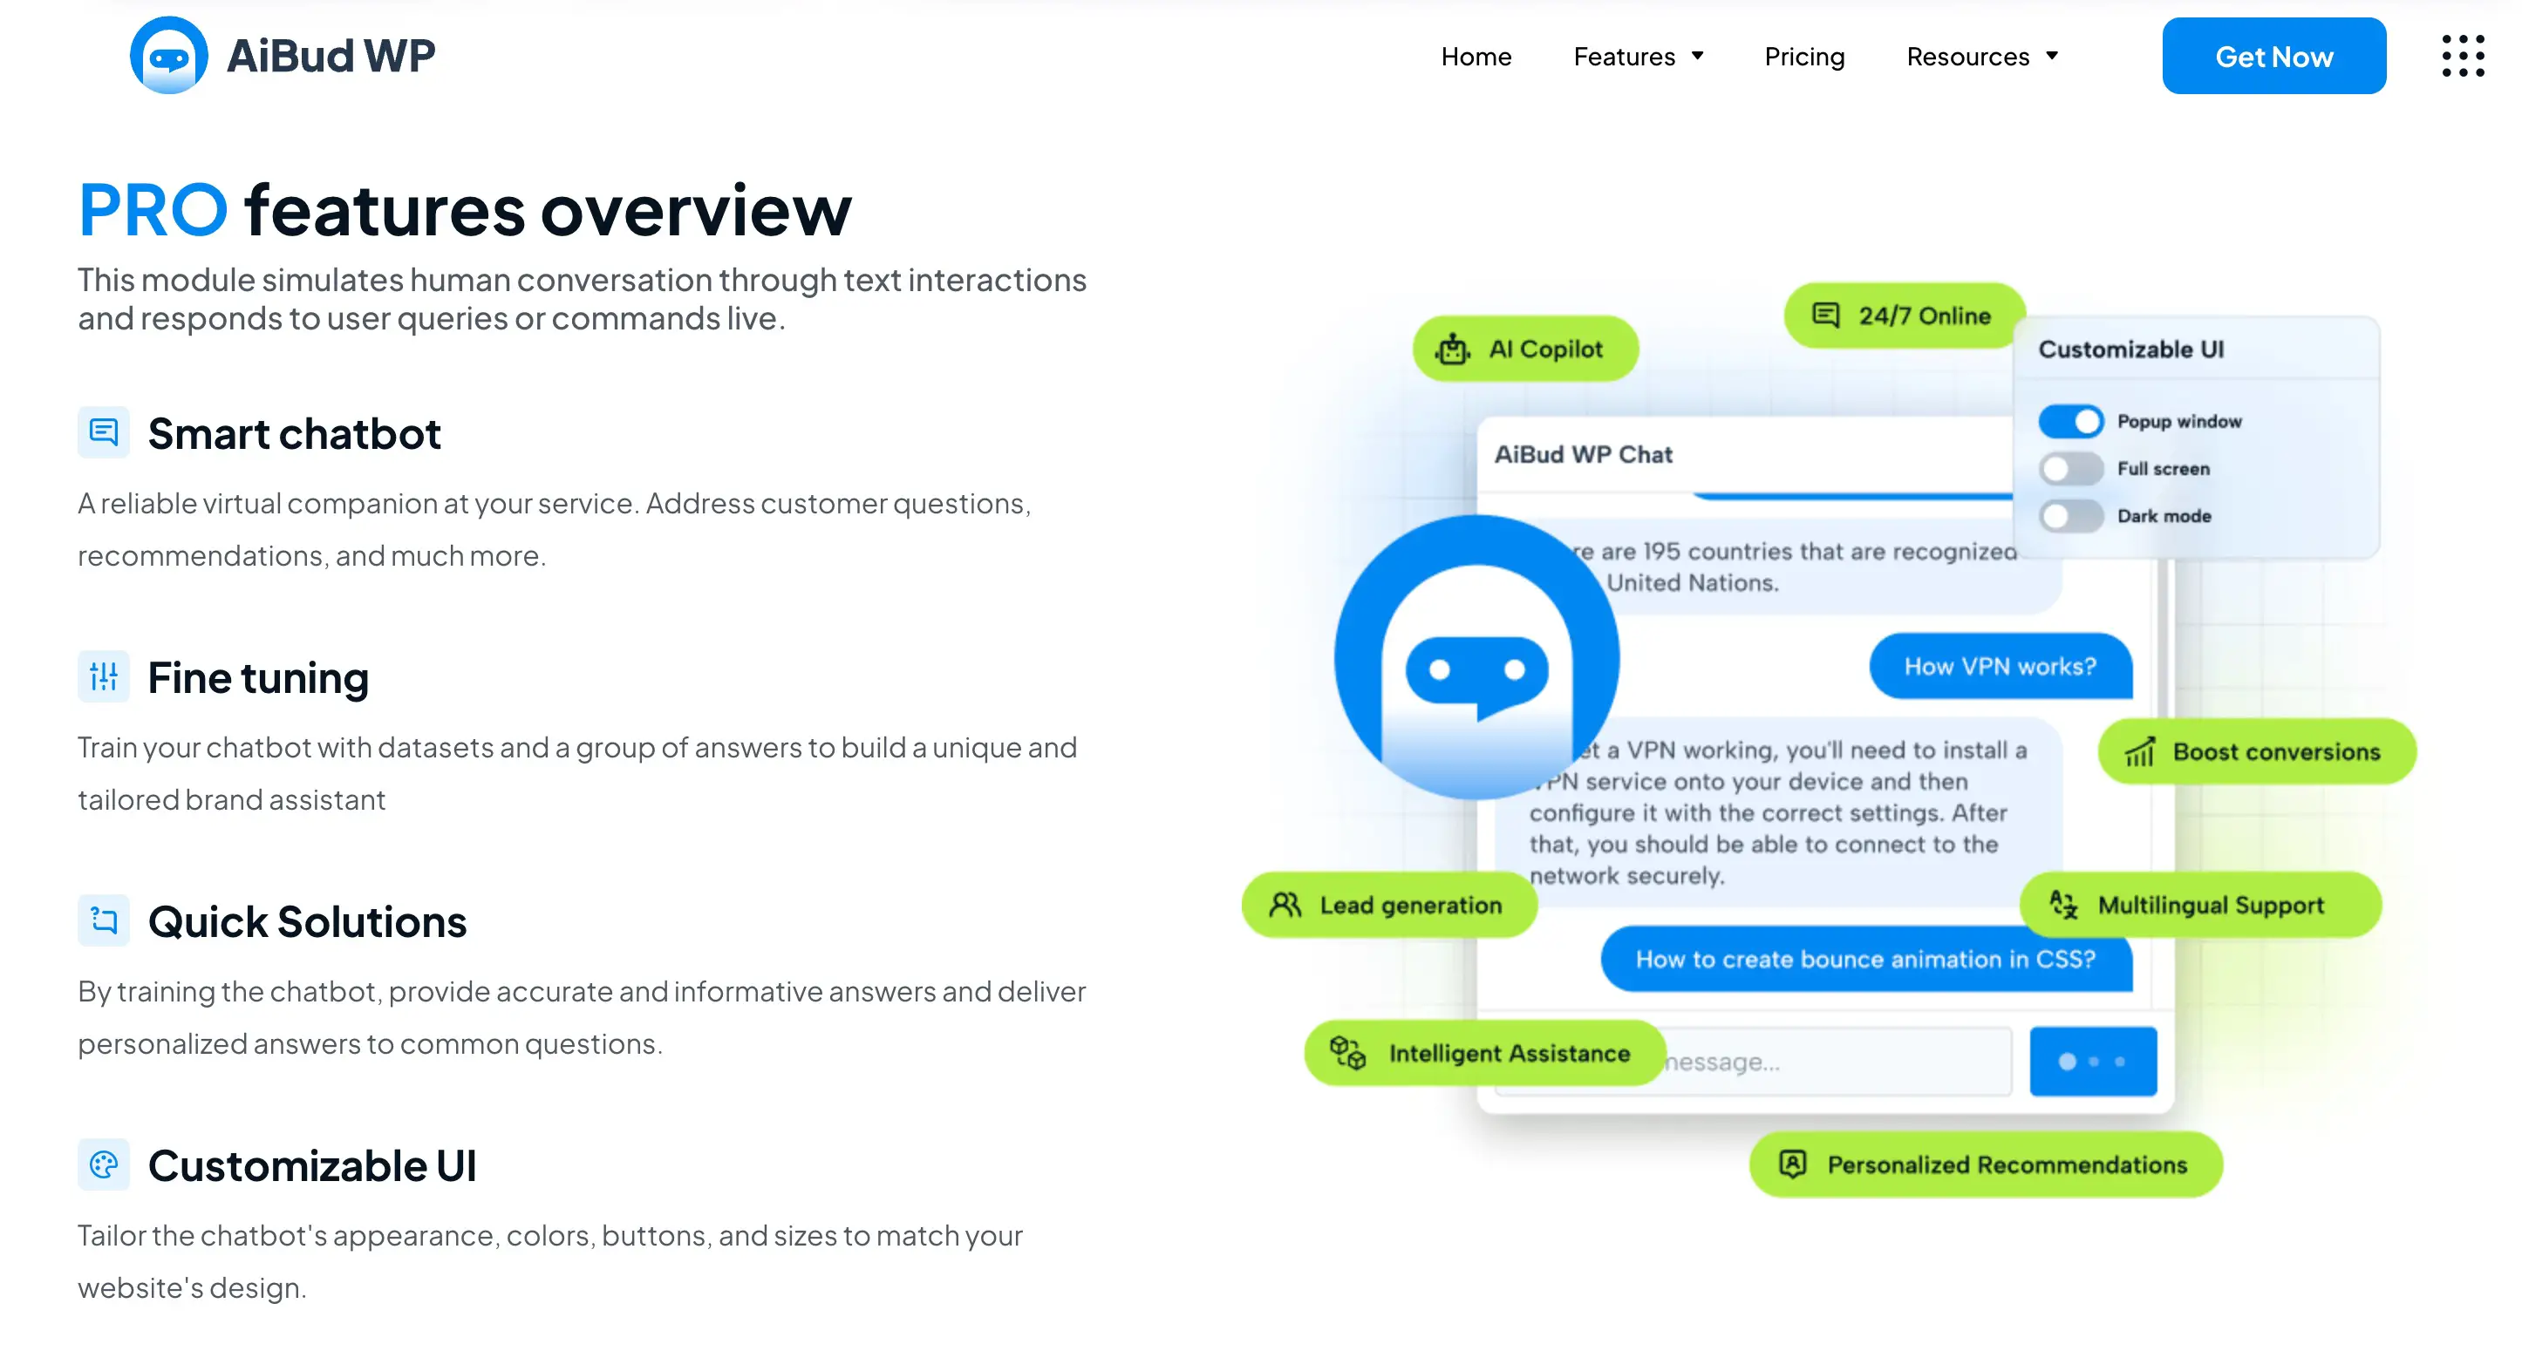
Task: Toggle the Popup window switch on
Action: pyautogui.click(x=2072, y=420)
